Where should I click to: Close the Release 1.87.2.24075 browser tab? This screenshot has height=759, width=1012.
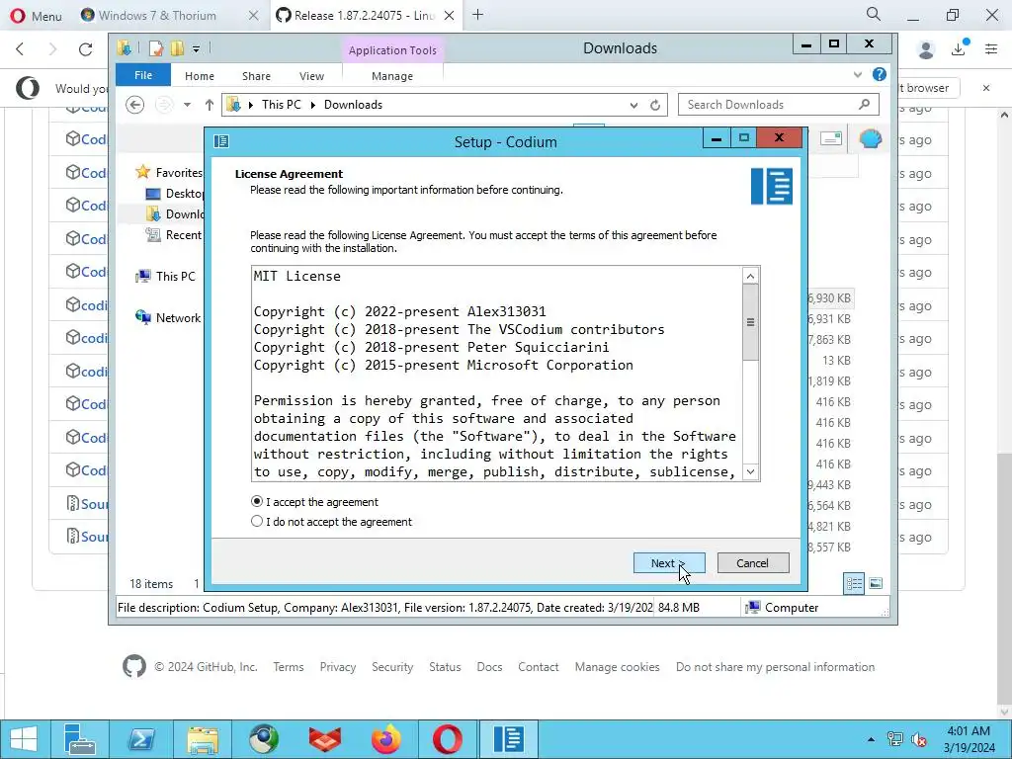click(450, 16)
